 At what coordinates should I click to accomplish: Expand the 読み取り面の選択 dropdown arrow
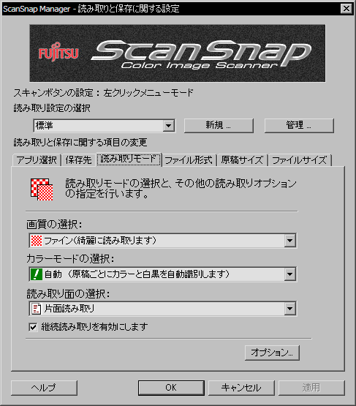(x=290, y=309)
